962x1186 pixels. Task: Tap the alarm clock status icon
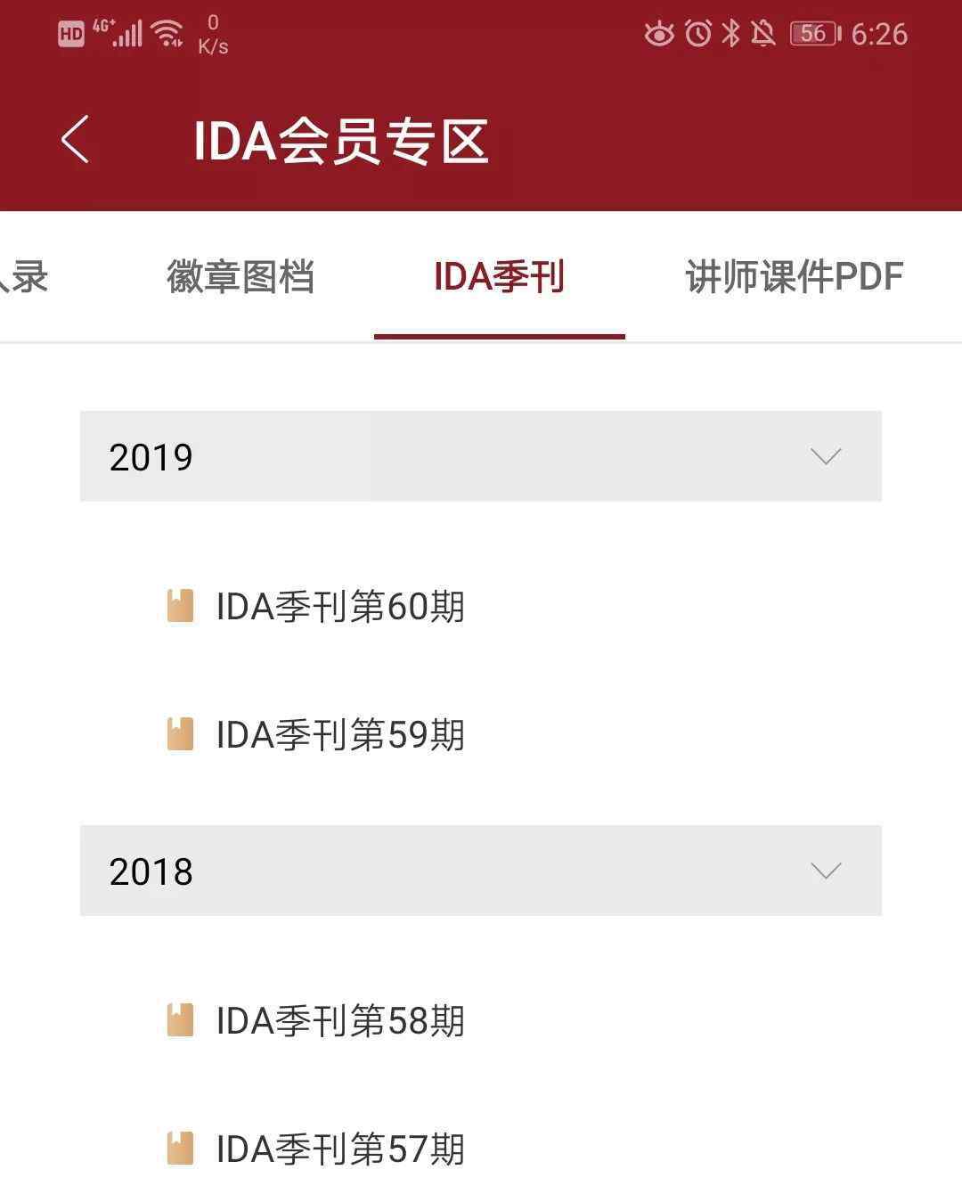(x=698, y=34)
